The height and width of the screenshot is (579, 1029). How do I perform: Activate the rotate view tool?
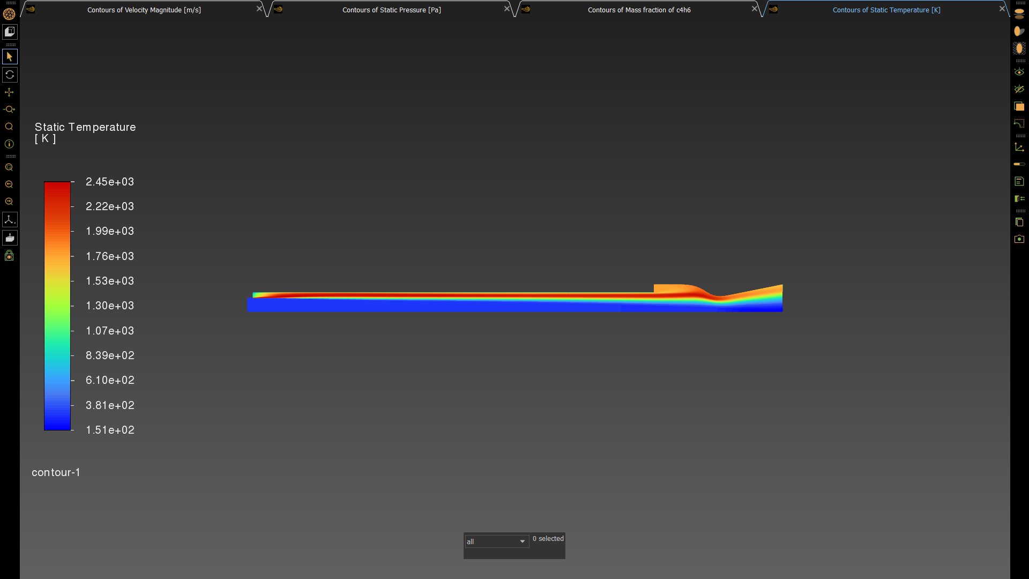pyautogui.click(x=10, y=75)
